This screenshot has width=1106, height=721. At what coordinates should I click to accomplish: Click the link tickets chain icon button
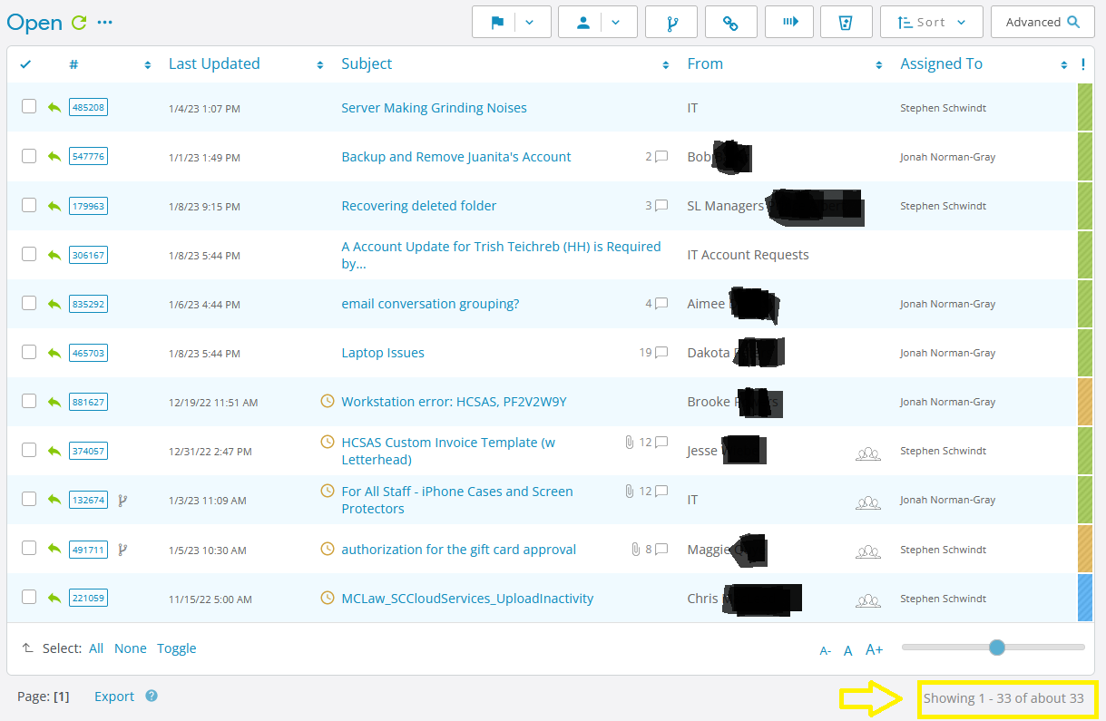click(729, 23)
